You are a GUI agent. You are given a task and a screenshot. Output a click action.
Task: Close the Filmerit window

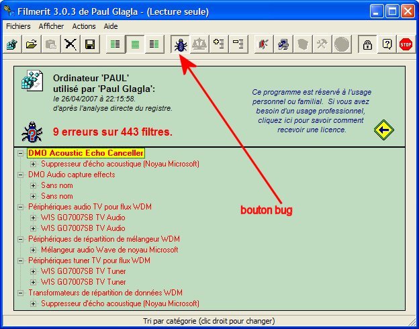pyautogui.click(x=408, y=11)
